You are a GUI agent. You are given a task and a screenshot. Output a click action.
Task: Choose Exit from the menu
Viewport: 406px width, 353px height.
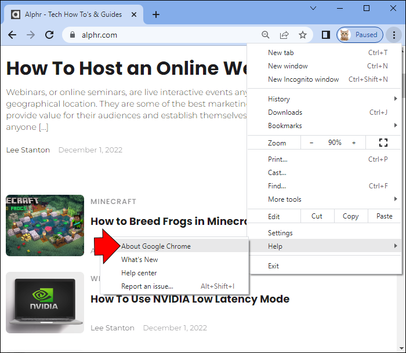(324, 266)
